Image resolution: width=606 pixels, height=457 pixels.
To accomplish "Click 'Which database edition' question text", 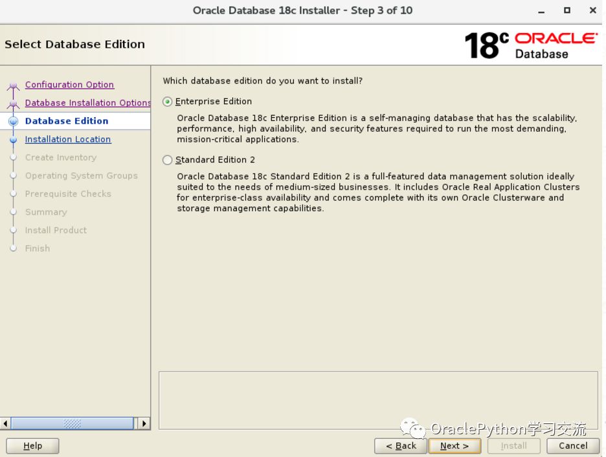I will point(262,81).
